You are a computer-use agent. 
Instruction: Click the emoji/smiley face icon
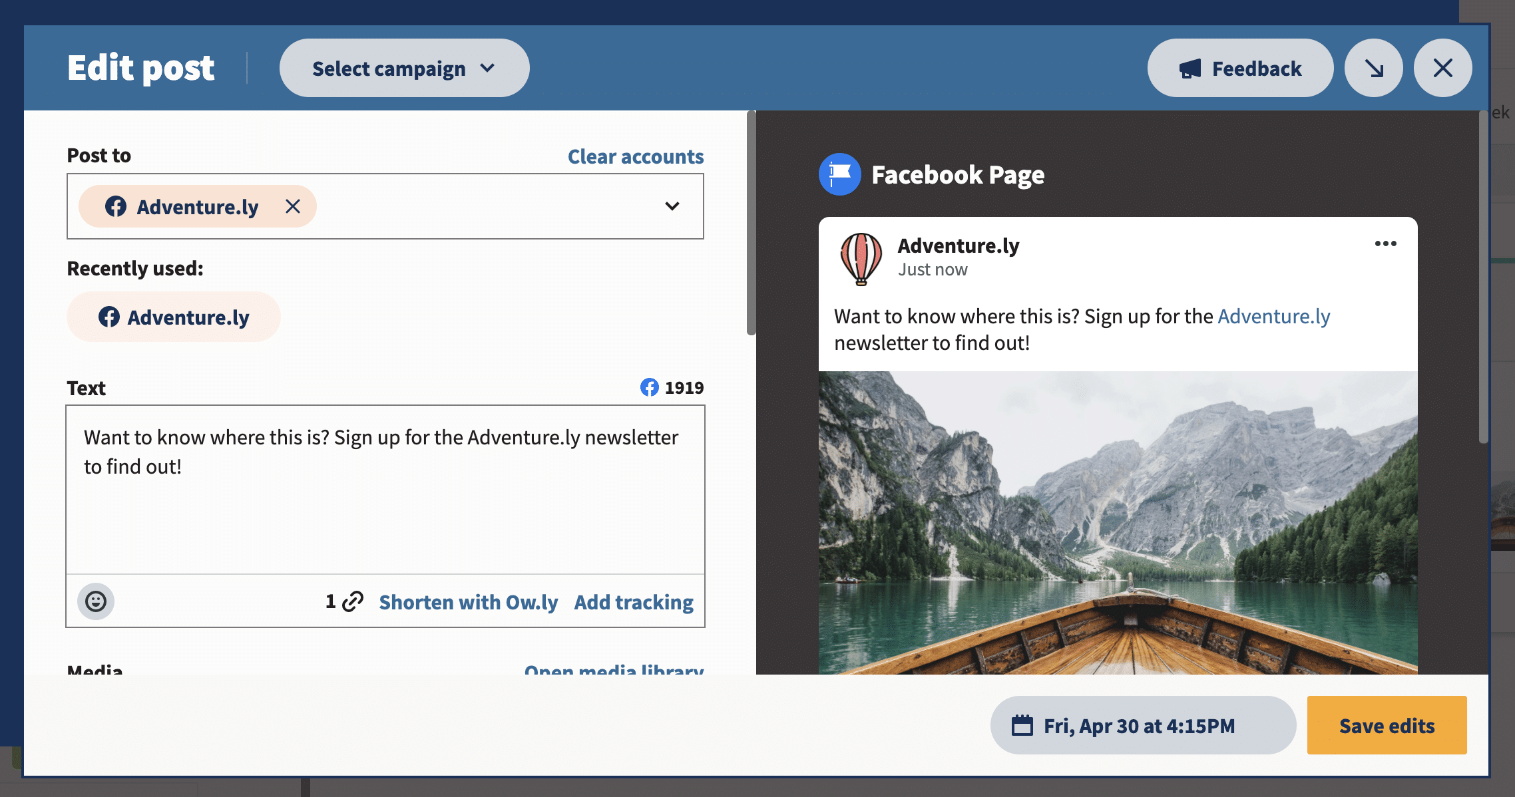[97, 602]
